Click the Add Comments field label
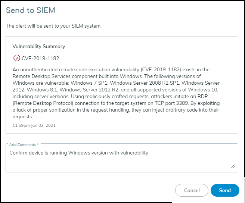This screenshot has height=203, width=245. point(23,144)
